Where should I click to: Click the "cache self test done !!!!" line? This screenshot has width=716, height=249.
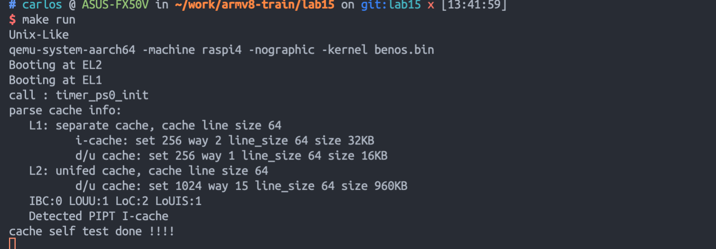92,231
